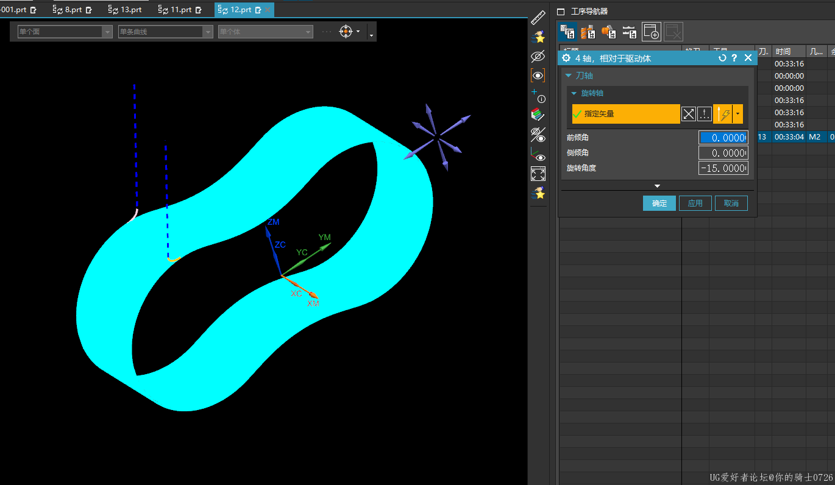Image resolution: width=835 pixels, height=485 pixels.
Task: Close the 4-axis dialog
Action: (748, 58)
